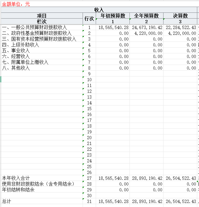Select the 年初结转和结余 row label

click(x=18, y=190)
